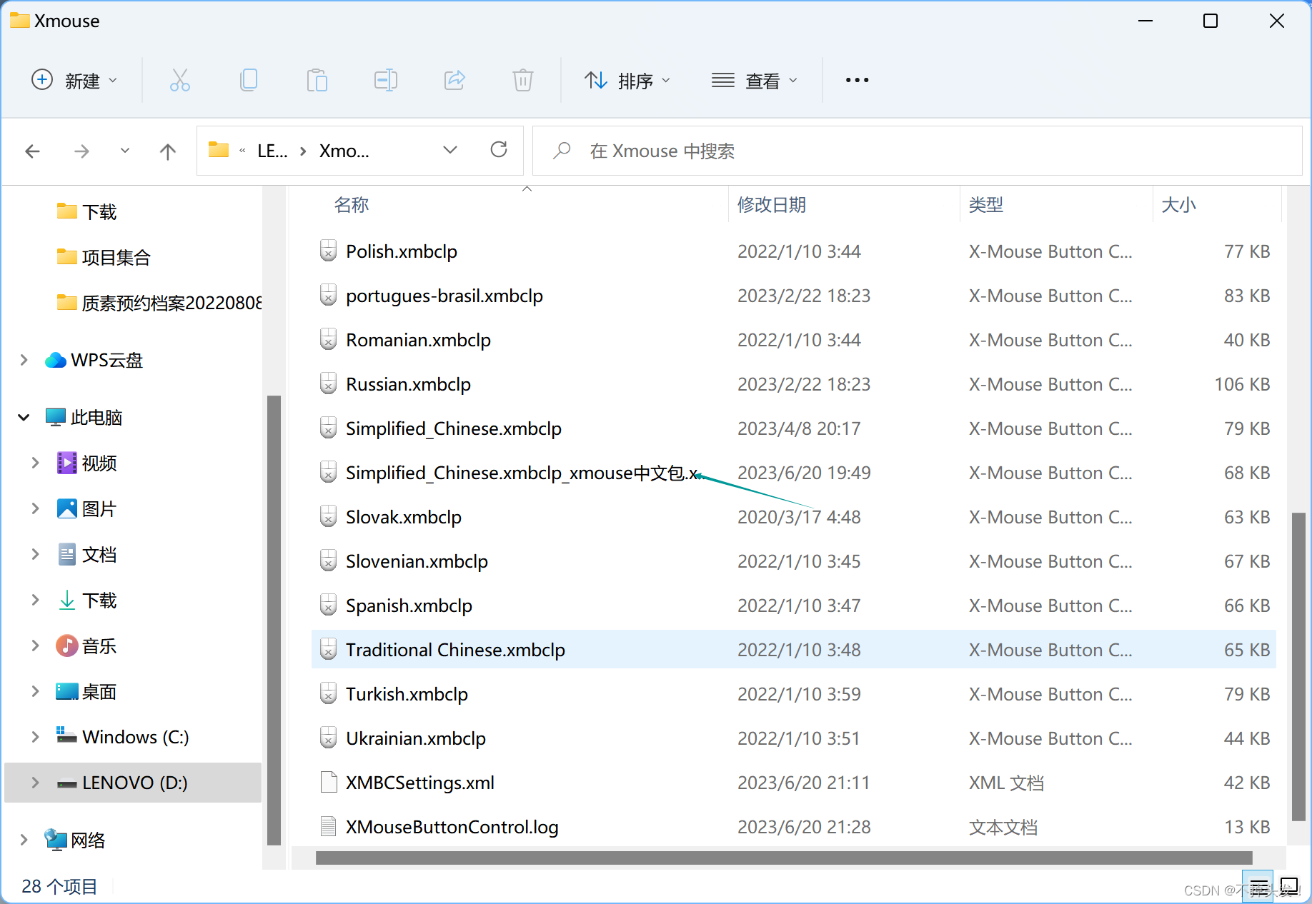1312x904 pixels.
Task: Click the file list vertical scrollbar
Action: [1298, 666]
